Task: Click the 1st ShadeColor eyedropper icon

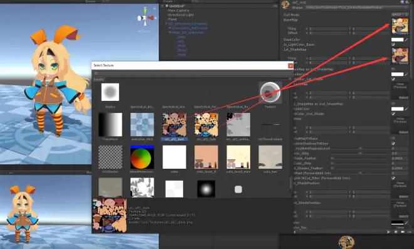Action: pyautogui.click(x=406, y=74)
